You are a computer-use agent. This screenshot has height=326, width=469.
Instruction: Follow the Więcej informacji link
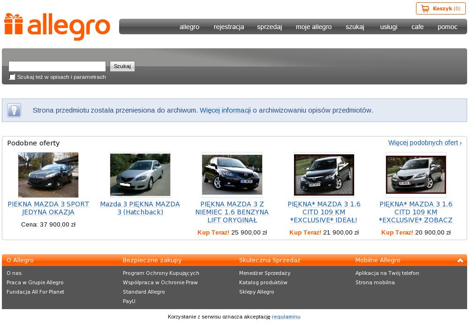coord(225,110)
